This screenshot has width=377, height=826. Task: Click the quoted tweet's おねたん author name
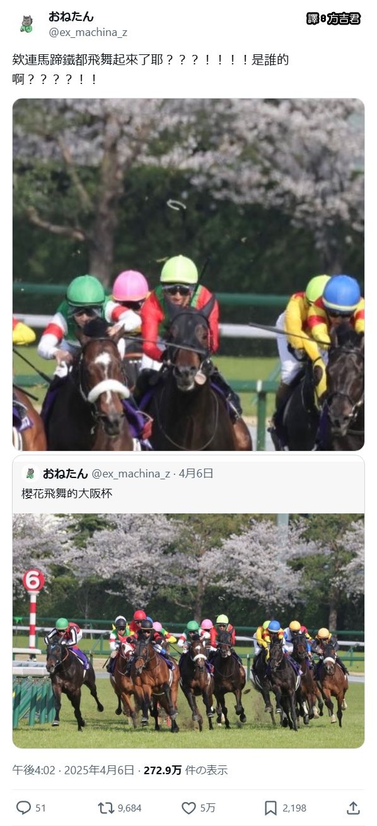click(66, 474)
